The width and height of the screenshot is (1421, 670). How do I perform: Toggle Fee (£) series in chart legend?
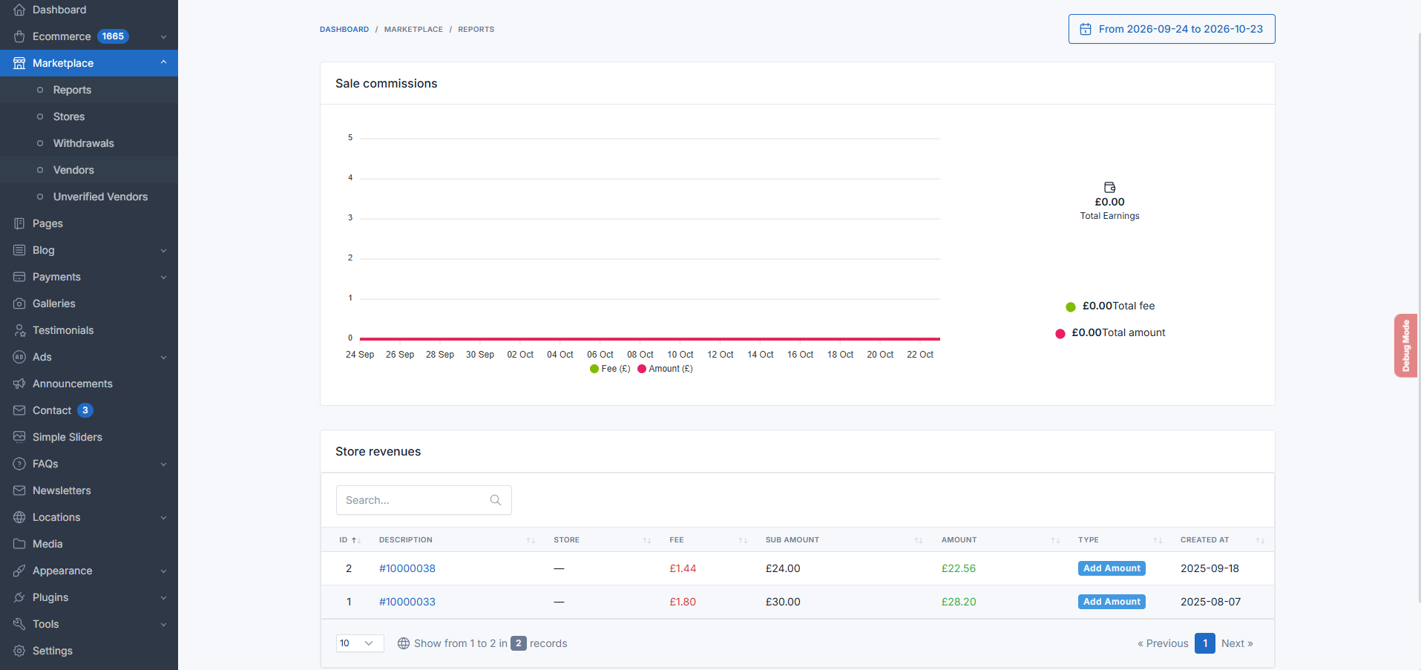(610, 369)
